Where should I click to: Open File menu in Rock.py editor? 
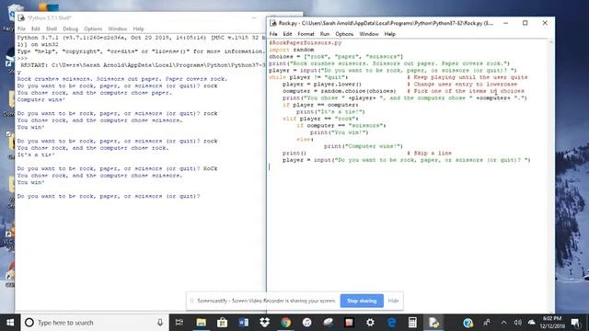pos(273,34)
